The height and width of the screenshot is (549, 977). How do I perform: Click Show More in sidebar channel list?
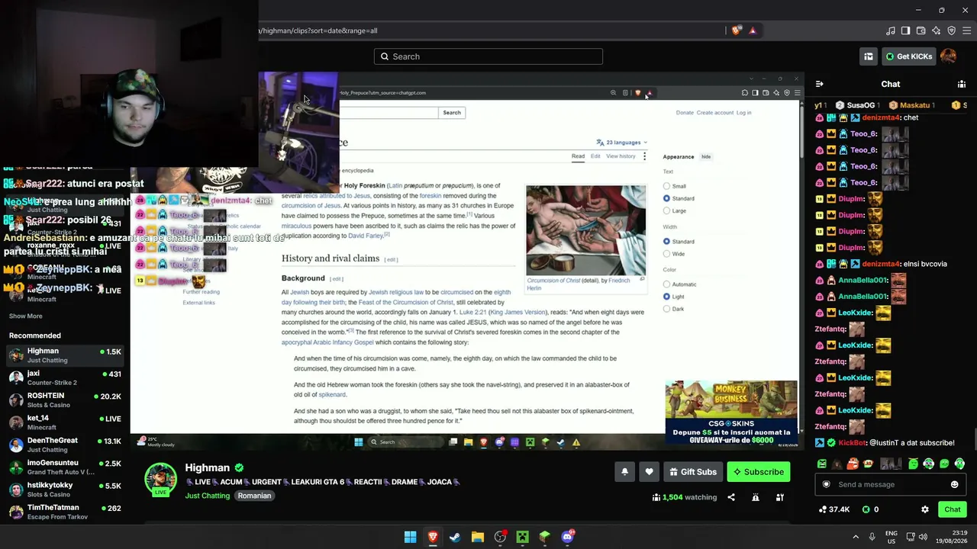tap(26, 316)
